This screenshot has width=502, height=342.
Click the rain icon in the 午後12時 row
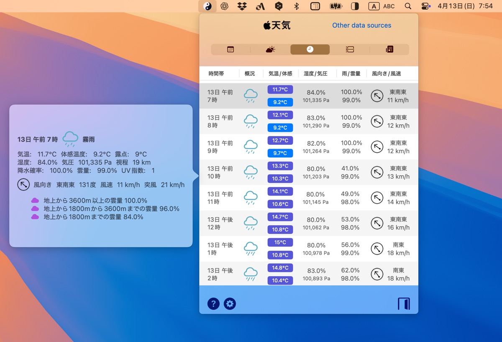[251, 224]
